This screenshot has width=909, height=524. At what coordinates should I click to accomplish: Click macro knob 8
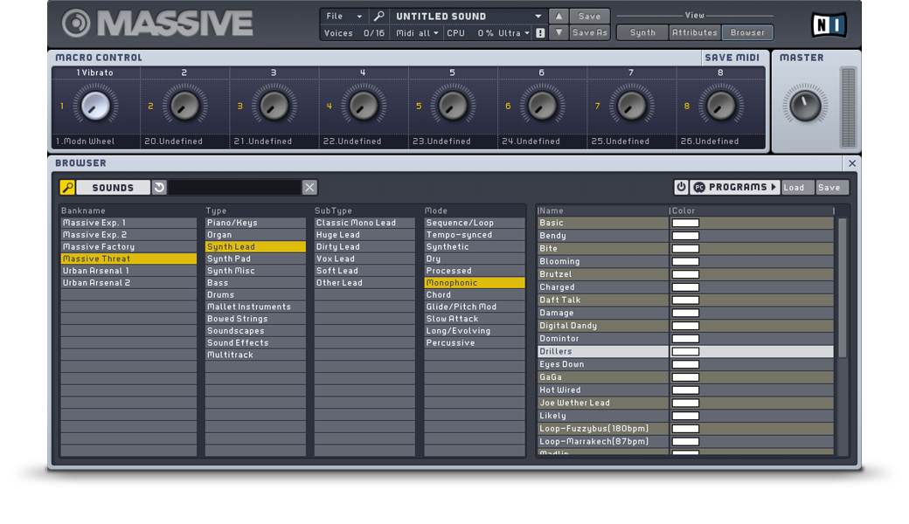tap(720, 106)
